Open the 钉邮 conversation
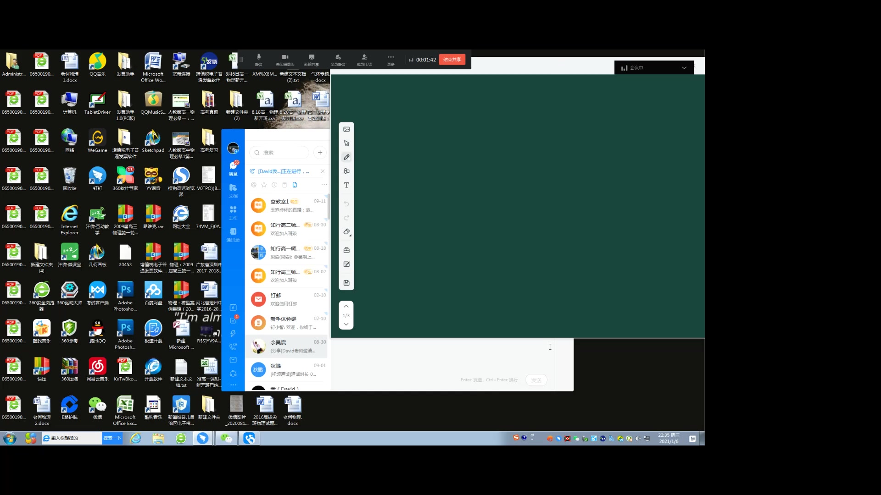Image resolution: width=881 pixels, height=495 pixels. coord(287,299)
